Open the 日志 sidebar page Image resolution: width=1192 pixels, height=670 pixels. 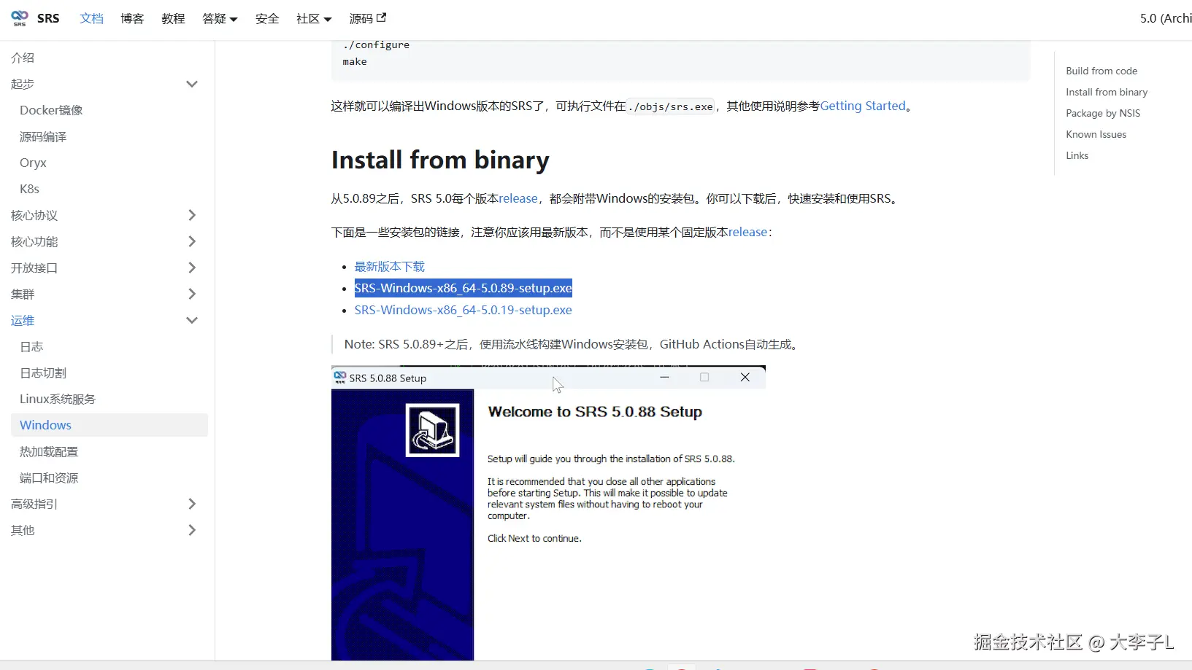(31, 346)
